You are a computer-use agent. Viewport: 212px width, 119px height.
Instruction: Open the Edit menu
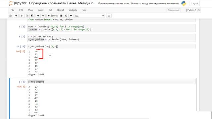pyautogui.click(x=21, y=10)
